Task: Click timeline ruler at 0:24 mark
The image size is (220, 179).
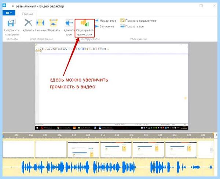Action: (x=175, y=135)
